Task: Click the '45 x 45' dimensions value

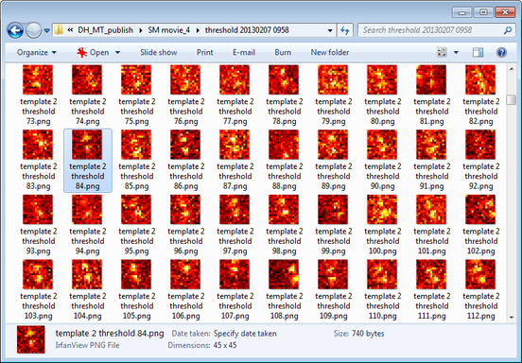Action: (225, 345)
